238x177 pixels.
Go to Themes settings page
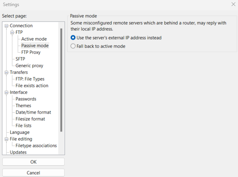[23, 105]
